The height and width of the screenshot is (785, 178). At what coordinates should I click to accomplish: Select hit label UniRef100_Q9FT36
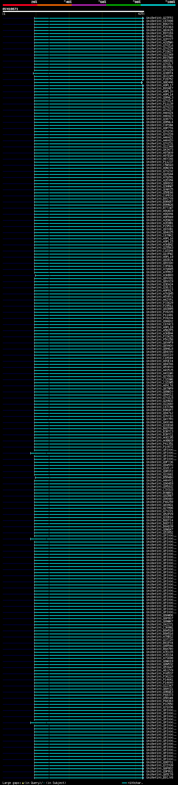pos(160,462)
